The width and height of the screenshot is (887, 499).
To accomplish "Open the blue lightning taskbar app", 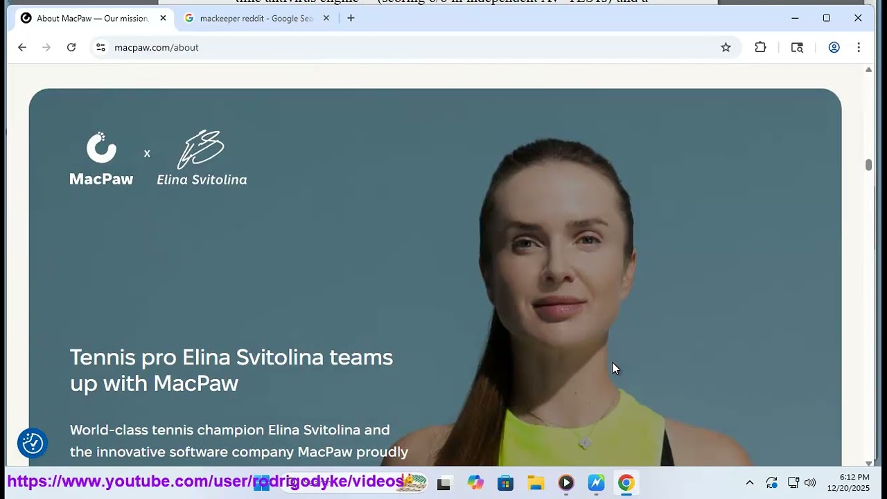I will click(596, 483).
